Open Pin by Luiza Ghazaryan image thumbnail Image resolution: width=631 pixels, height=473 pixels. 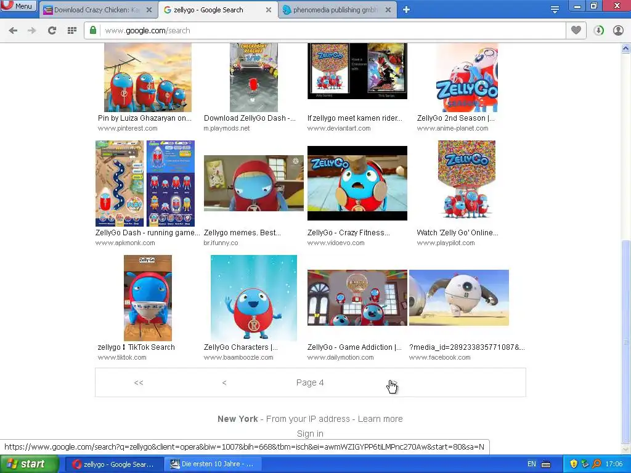tap(148, 77)
